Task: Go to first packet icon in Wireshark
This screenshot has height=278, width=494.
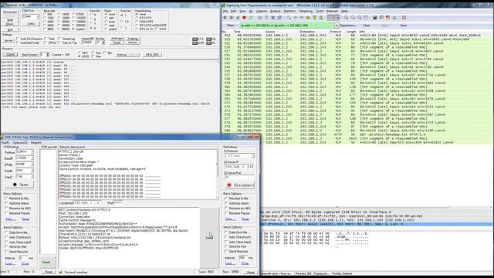Action: (x=315, y=18)
